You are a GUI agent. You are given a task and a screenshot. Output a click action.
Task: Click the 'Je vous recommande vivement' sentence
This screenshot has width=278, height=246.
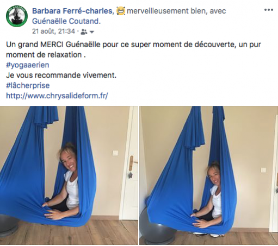click(x=61, y=75)
